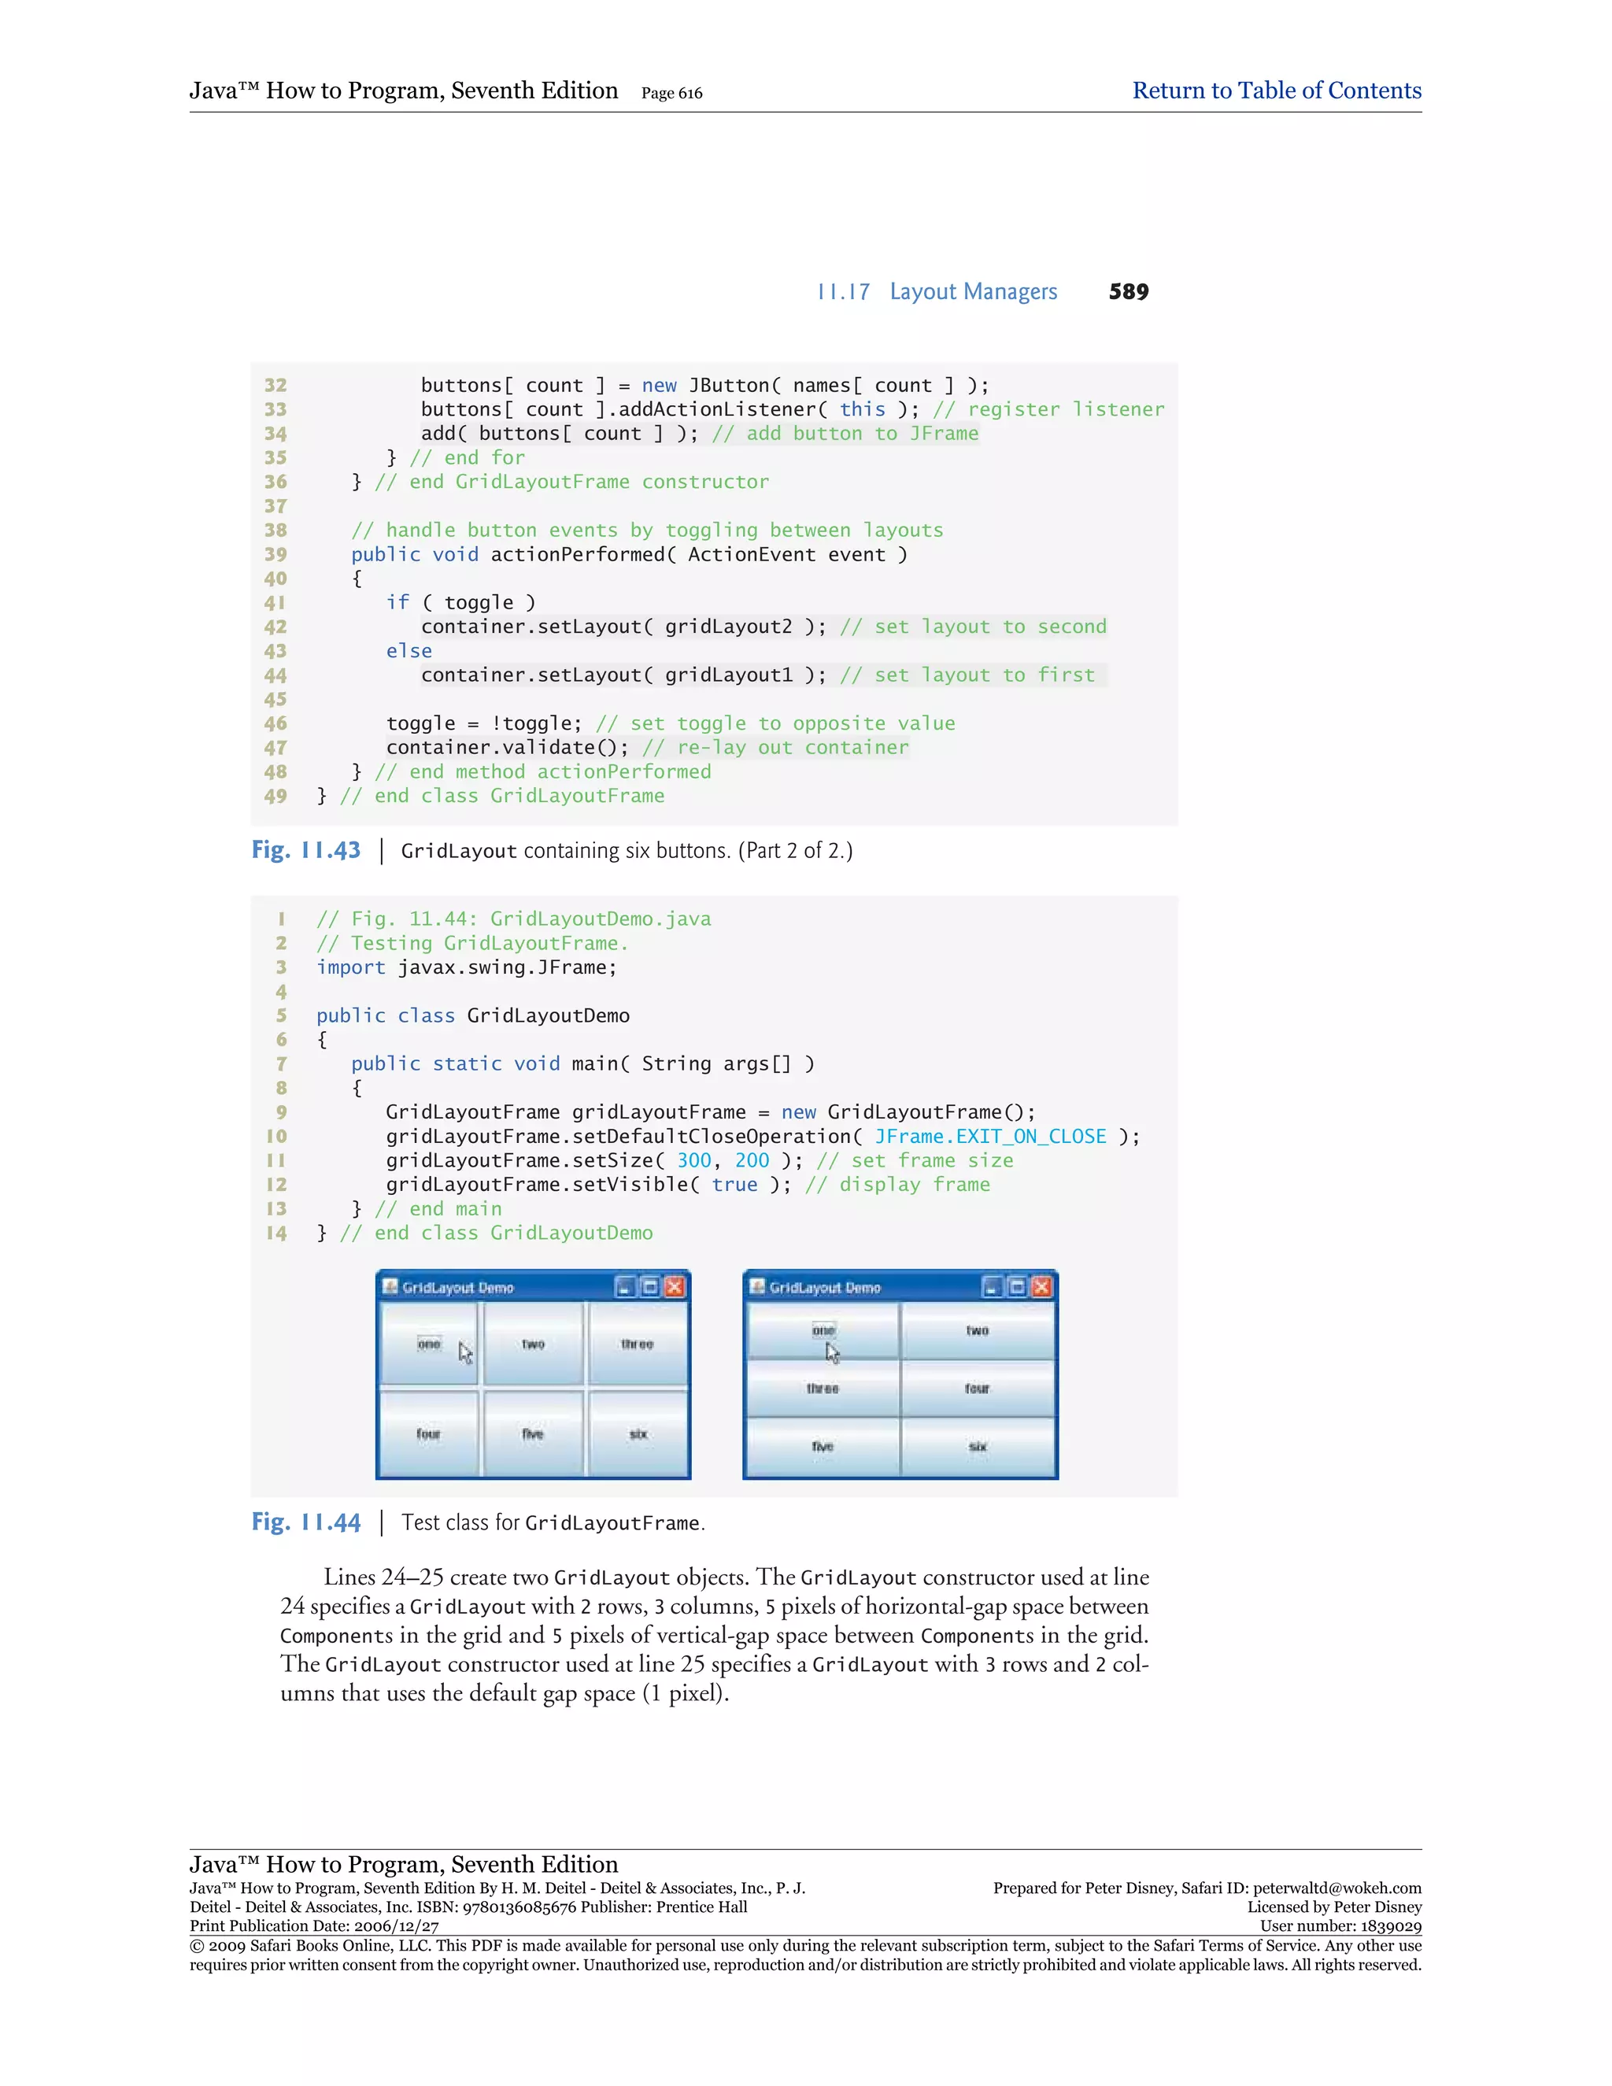Click Java icon in right GridLayout Demo window

(x=757, y=1286)
